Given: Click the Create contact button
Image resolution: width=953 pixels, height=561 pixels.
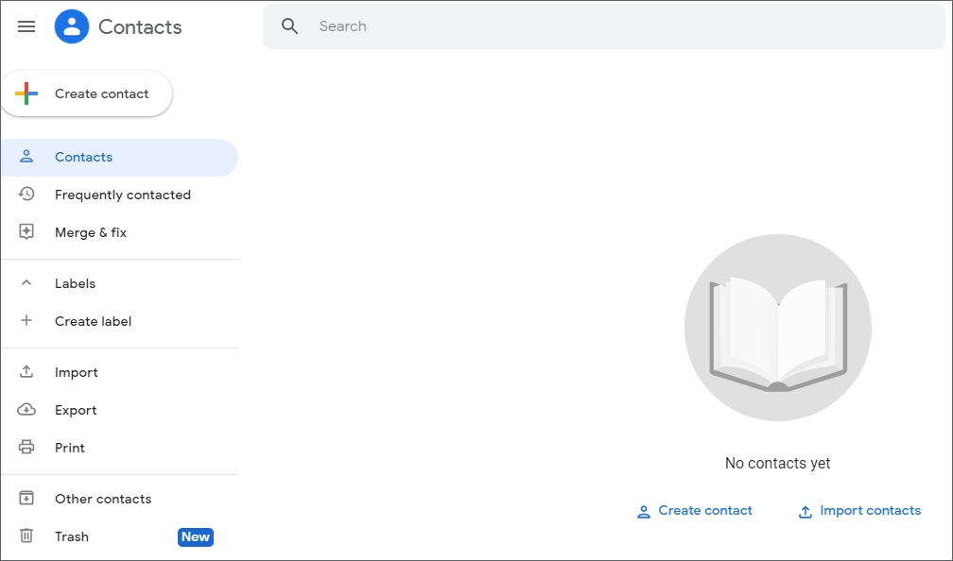Looking at the screenshot, I should (86, 93).
